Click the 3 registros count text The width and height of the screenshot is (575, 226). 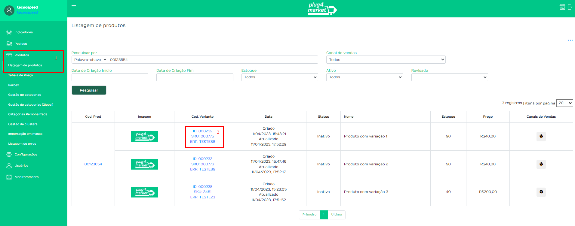pyautogui.click(x=512, y=103)
